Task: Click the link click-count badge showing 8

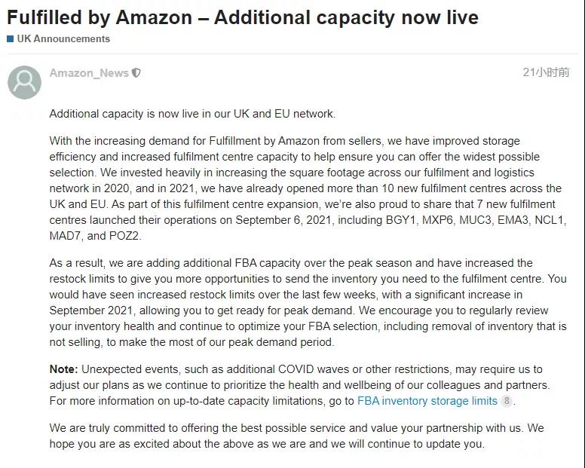Action: [x=507, y=401]
